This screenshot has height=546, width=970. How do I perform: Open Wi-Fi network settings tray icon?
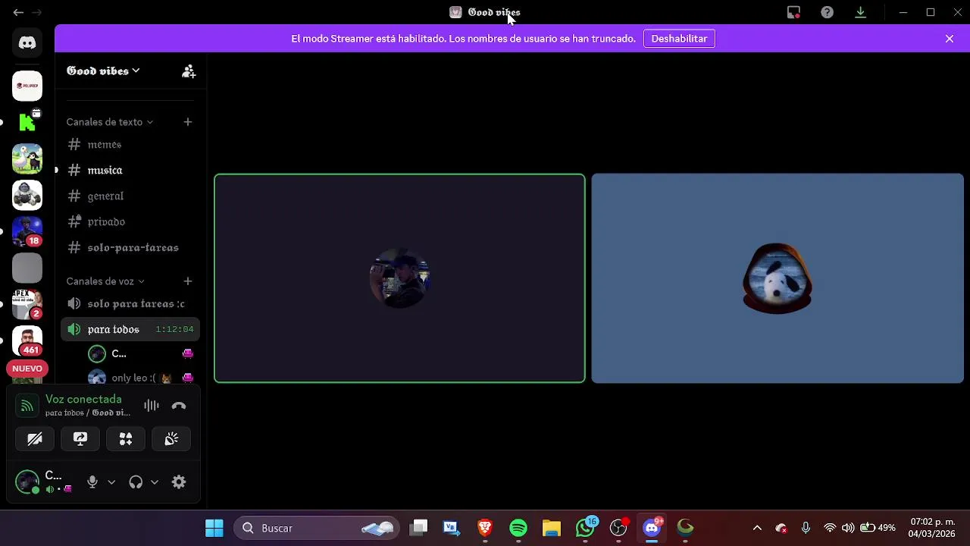[x=830, y=528]
